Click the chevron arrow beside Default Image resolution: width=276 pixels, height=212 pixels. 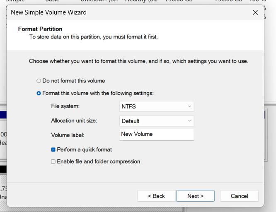click(x=189, y=121)
